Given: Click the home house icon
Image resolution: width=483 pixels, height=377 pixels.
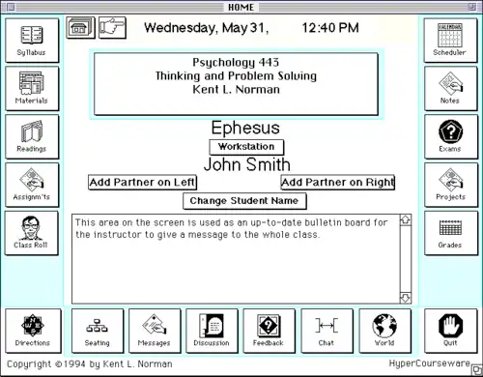Looking at the screenshot, I should tap(80, 28).
